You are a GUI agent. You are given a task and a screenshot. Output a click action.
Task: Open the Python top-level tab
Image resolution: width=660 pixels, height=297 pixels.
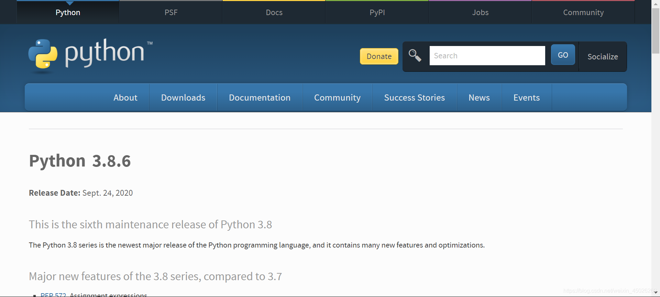[68, 12]
